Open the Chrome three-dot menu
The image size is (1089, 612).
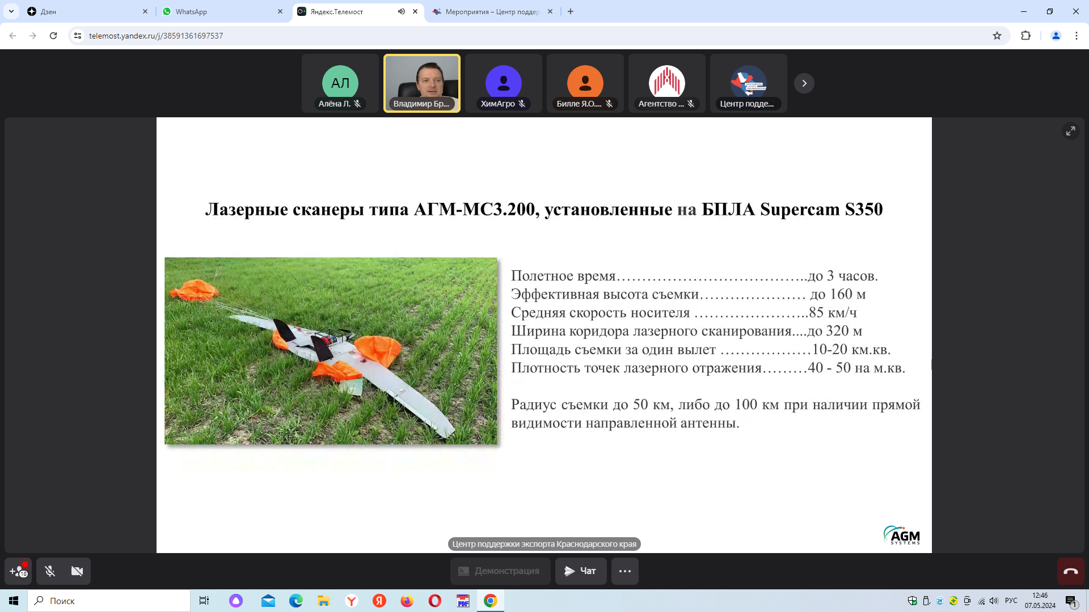point(1077,36)
